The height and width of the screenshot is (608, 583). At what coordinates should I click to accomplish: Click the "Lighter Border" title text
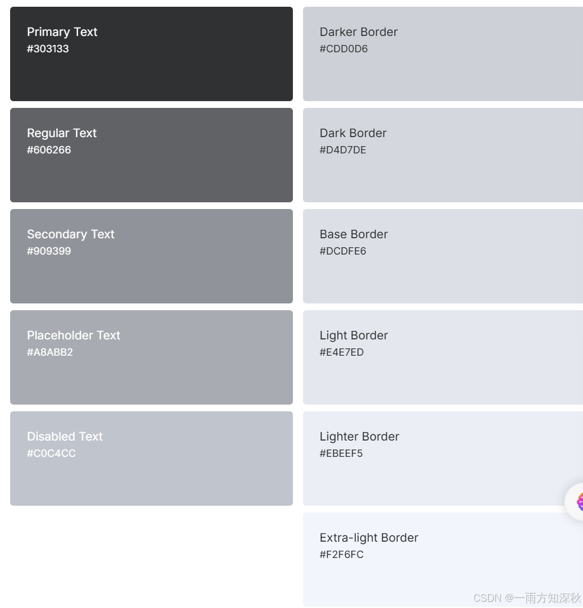(359, 437)
